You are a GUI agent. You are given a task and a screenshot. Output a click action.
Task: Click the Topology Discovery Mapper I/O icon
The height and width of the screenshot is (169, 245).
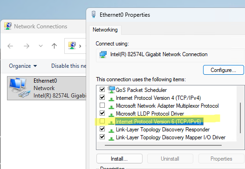[111, 139]
